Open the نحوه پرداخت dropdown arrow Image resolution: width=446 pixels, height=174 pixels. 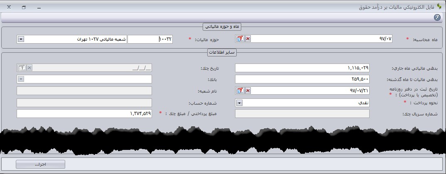click(x=240, y=103)
